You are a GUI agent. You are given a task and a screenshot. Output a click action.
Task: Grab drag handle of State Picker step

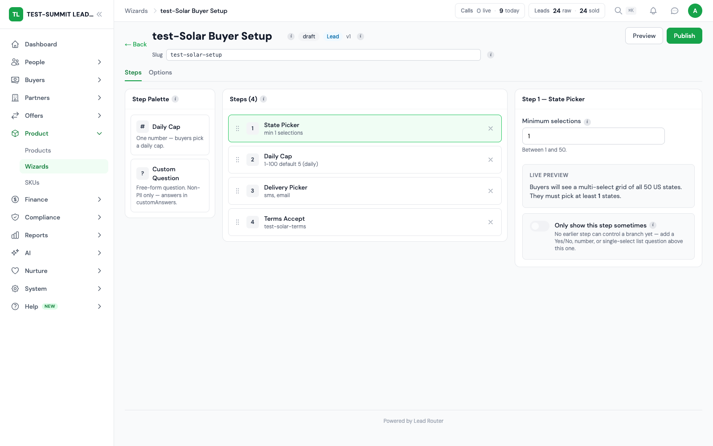[x=238, y=128]
